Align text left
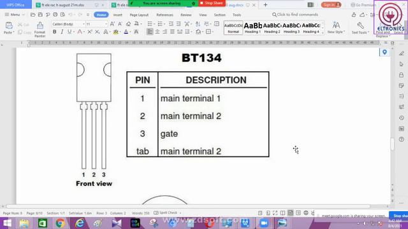 point(150,32)
